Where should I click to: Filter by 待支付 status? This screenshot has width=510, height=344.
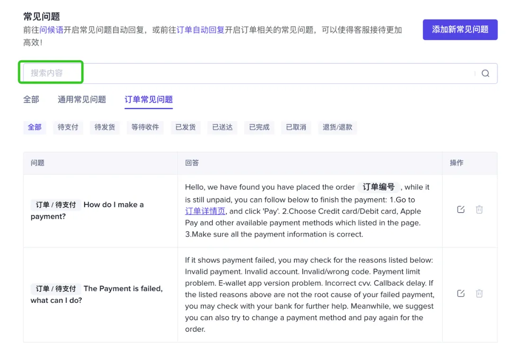[x=68, y=127]
